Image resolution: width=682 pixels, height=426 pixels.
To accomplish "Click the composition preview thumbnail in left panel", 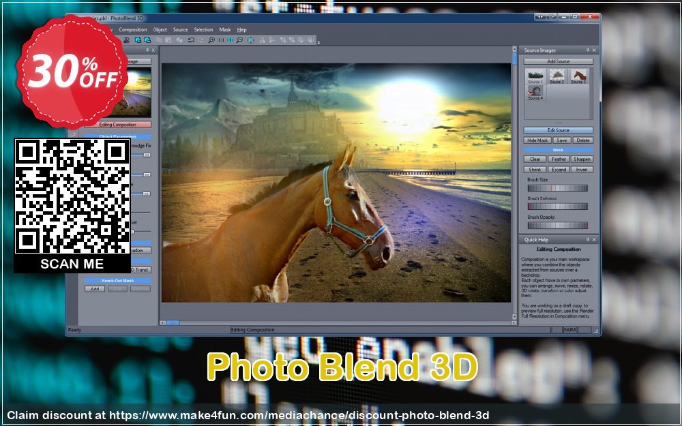I will click(138, 92).
